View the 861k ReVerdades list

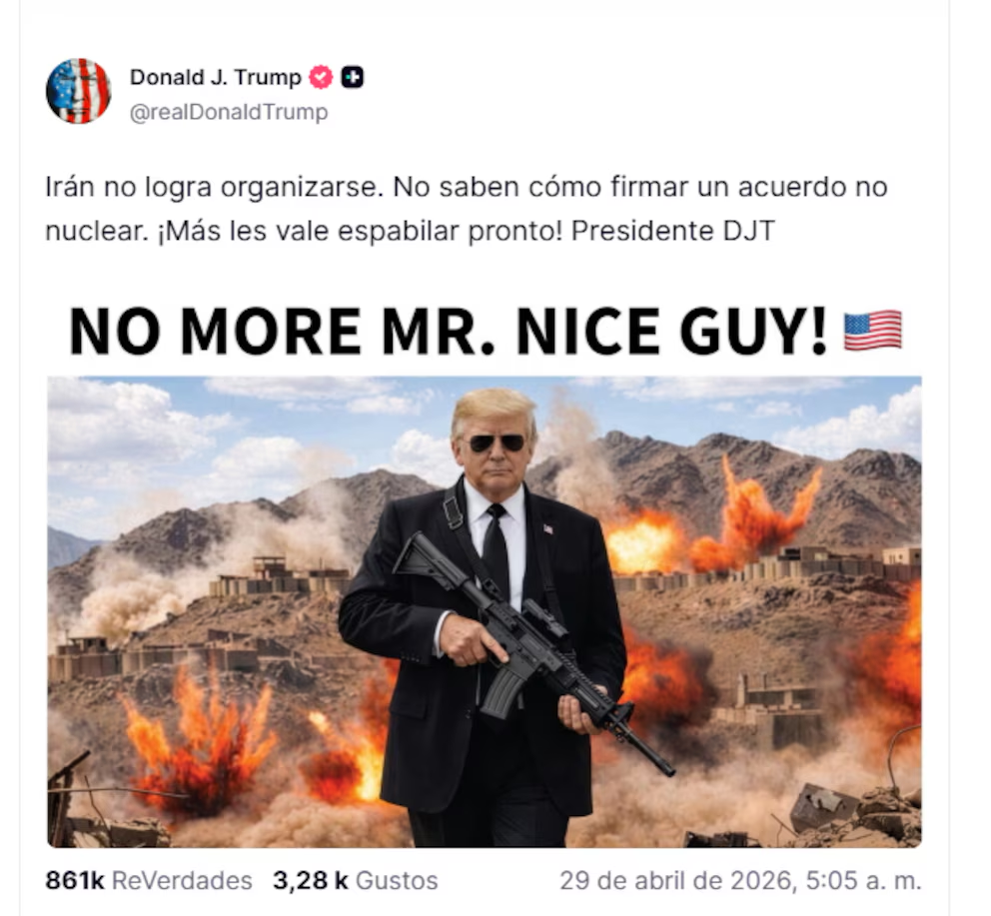pyautogui.click(x=149, y=880)
